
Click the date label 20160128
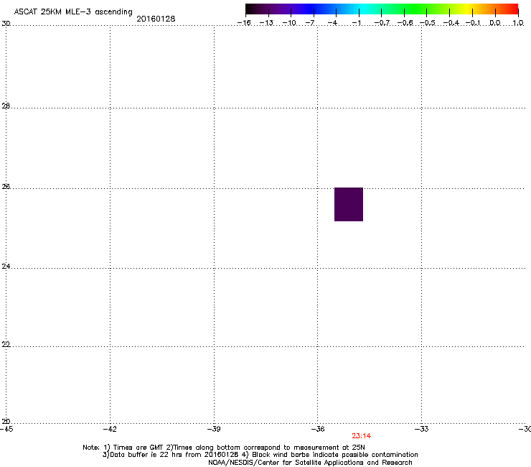(x=156, y=19)
